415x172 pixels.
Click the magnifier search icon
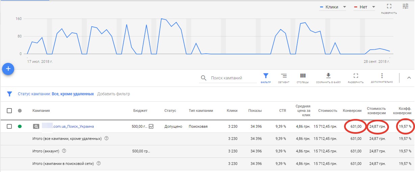click(x=203, y=78)
